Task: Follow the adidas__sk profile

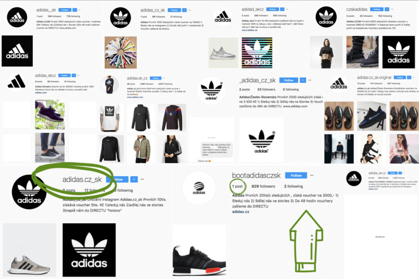Action: pyautogui.click(x=65, y=10)
